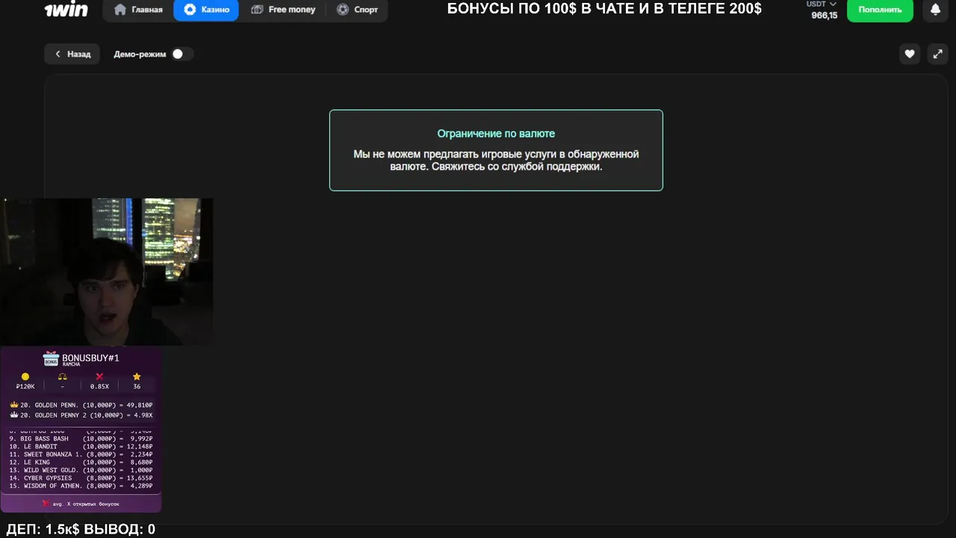Click the LE BANDIT row in the bonus list

point(81,447)
